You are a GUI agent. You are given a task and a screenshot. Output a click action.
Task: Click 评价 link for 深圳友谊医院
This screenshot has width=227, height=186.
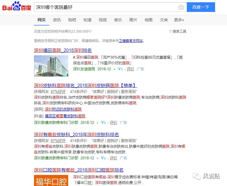[x=130, y=69]
